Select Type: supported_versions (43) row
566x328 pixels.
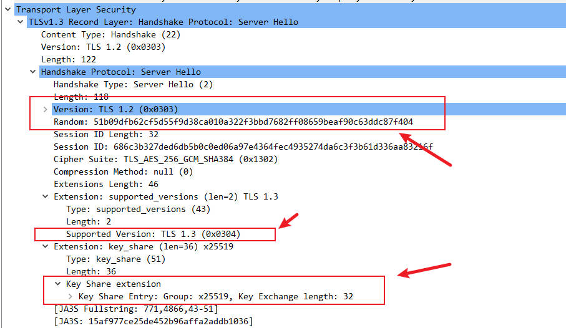click(x=139, y=210)
